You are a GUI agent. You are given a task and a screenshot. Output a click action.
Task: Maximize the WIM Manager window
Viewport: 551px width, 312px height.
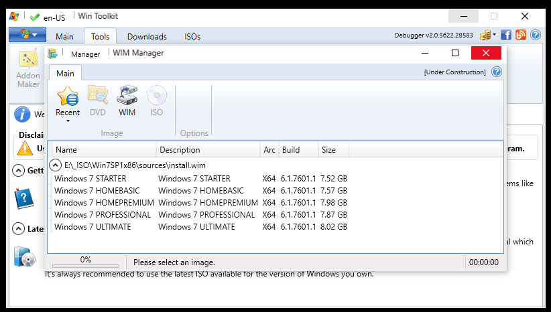pyautogui.click(x=455, y=53)
